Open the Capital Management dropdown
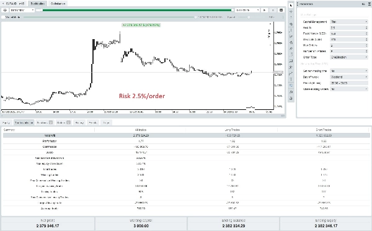 [x=348, y=22]
